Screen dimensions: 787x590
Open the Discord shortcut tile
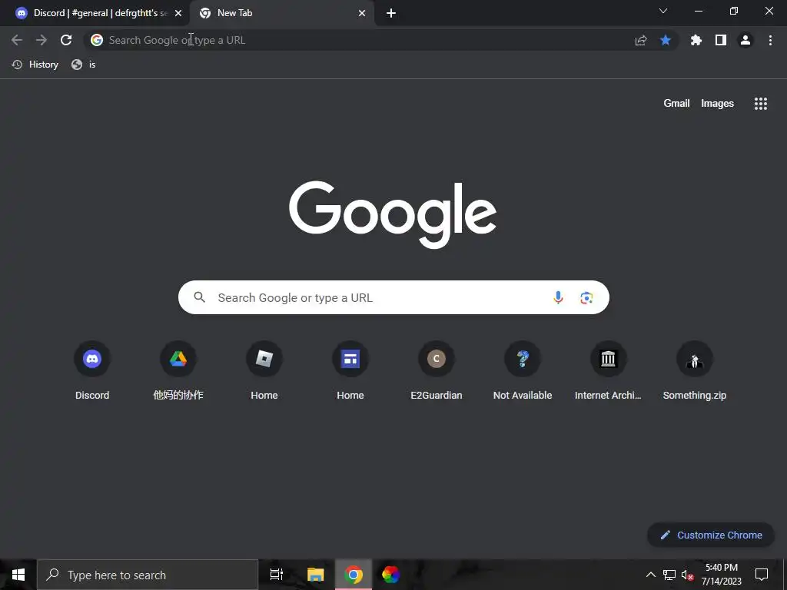[92, 371]
